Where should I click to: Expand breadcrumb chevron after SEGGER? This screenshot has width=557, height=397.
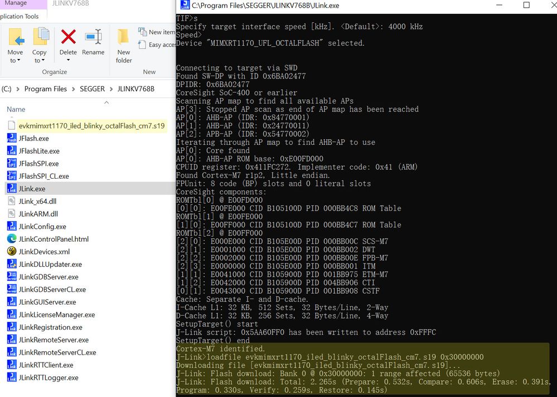click(111, 89)
